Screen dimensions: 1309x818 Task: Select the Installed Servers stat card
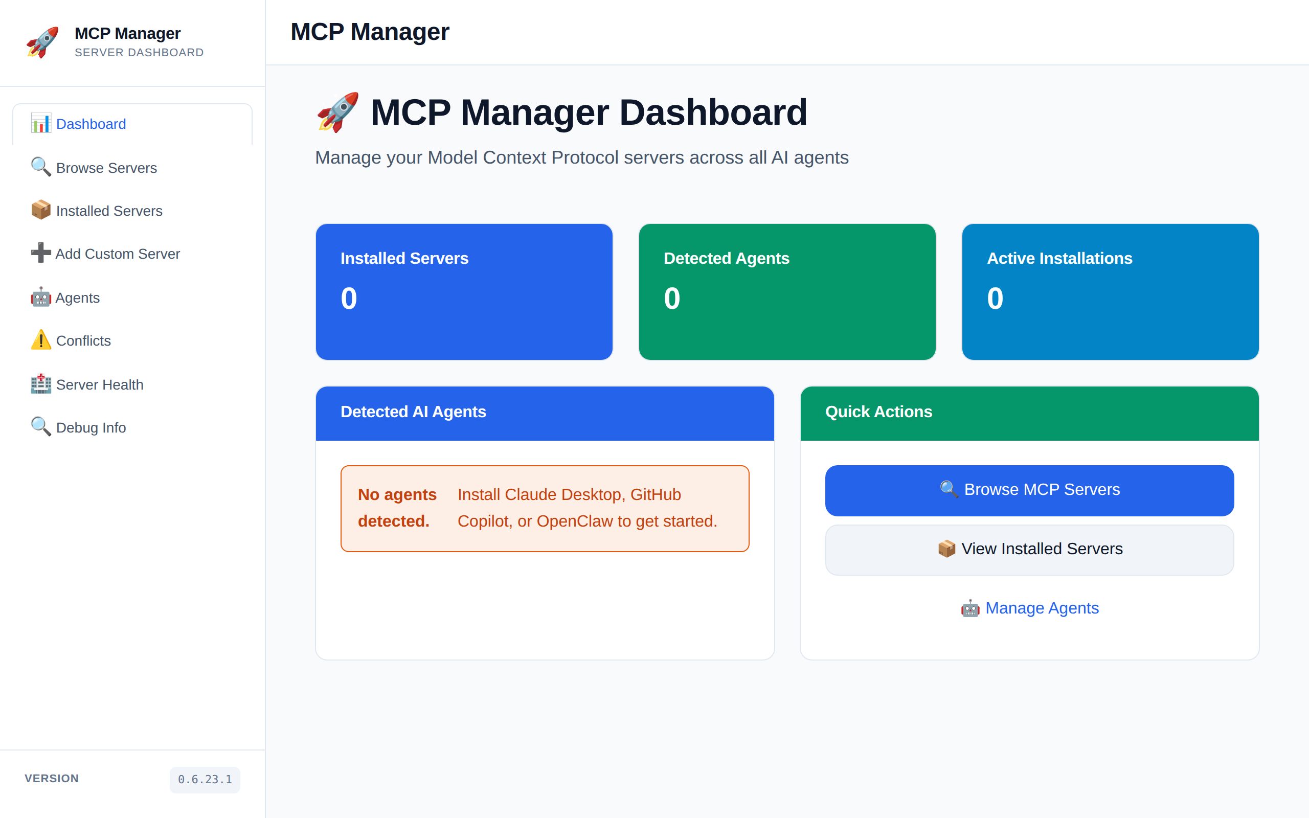[x=464, y=291]
